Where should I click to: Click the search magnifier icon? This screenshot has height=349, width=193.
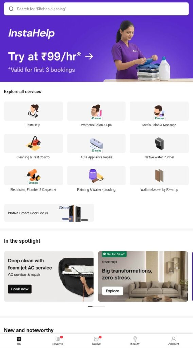tap(11, 9)
